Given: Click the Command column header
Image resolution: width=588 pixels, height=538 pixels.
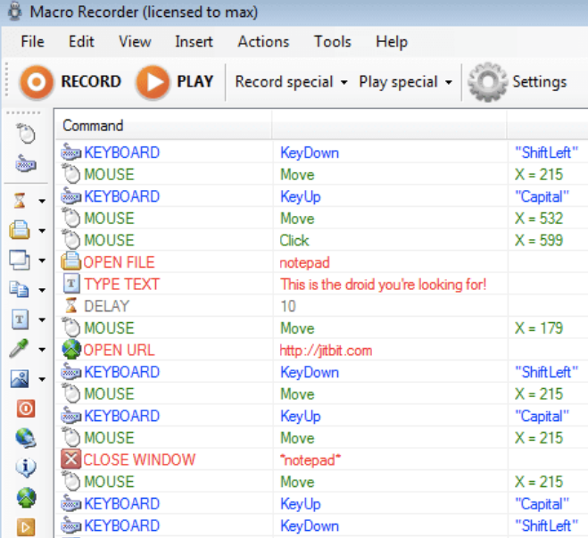Looking at the screenshot, I should (163, 125).
